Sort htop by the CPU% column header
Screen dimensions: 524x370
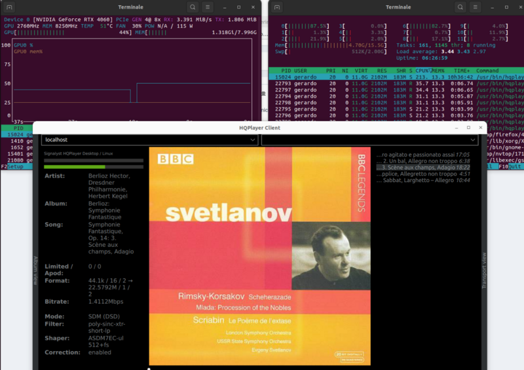tap(423, 71)
